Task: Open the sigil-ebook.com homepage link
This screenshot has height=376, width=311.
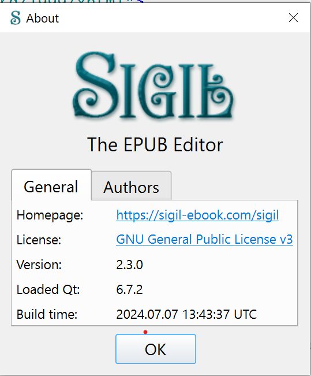Action: 197,215
